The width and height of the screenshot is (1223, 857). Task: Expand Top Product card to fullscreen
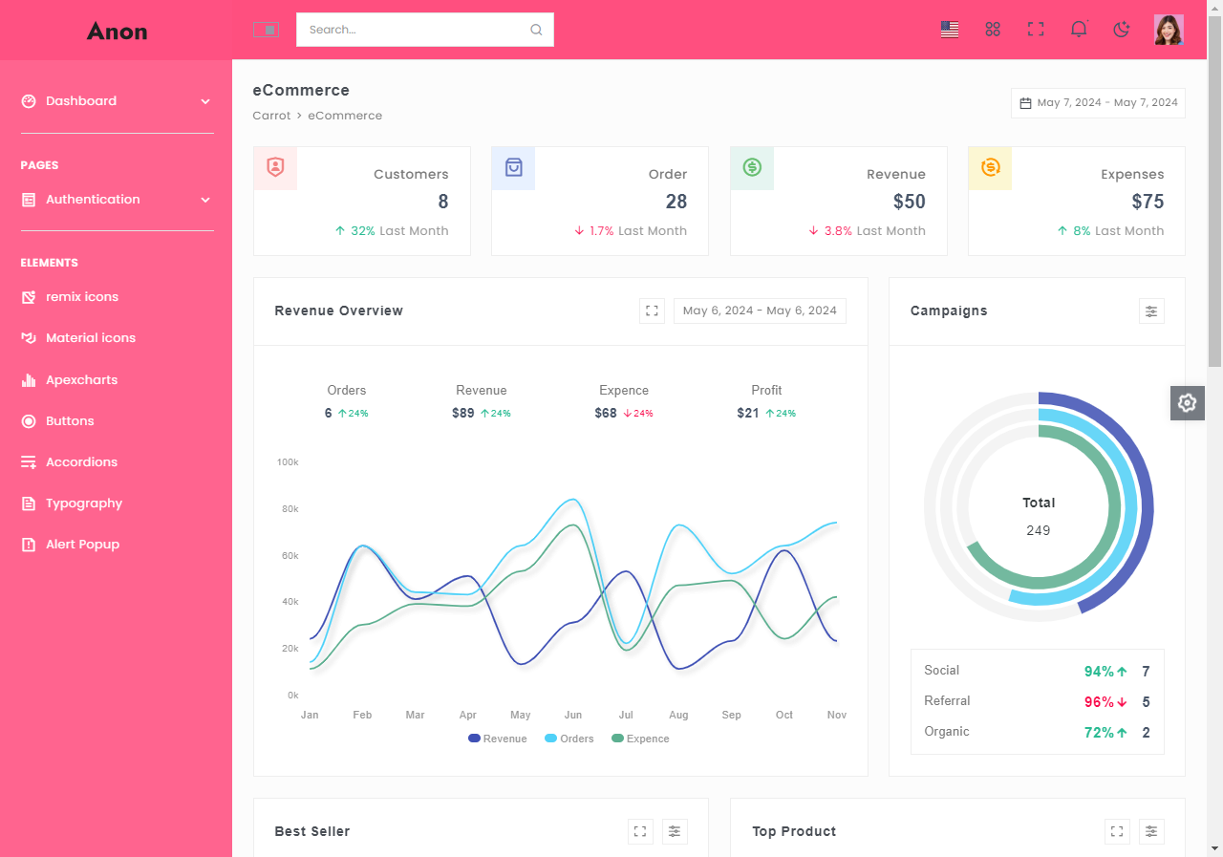click(1117, 831)
